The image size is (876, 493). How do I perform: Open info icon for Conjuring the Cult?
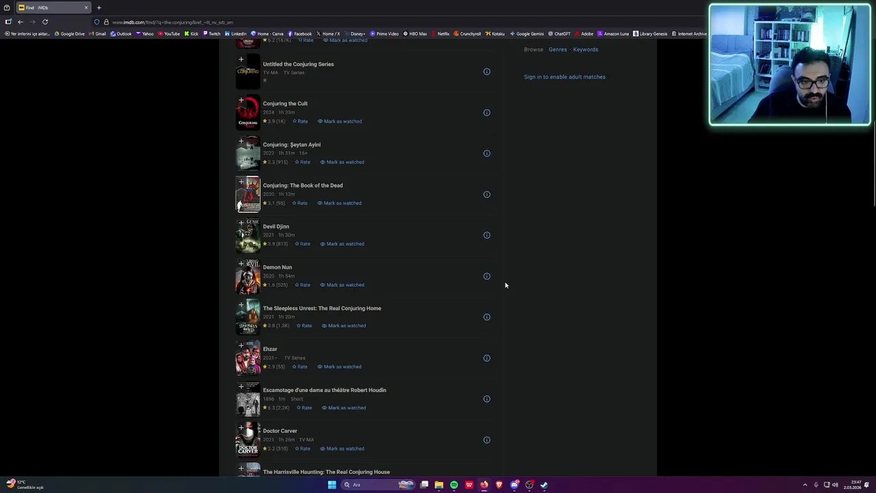pos(487,112)
